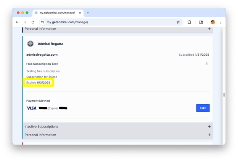Click the tab favicon for getadmiral
Screen dimensions: 238x161
pyautogui.click(x=36, y=13)
